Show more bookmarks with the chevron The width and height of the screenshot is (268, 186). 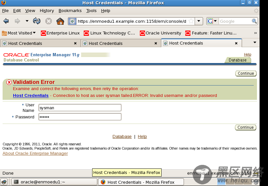pos(255,33)
